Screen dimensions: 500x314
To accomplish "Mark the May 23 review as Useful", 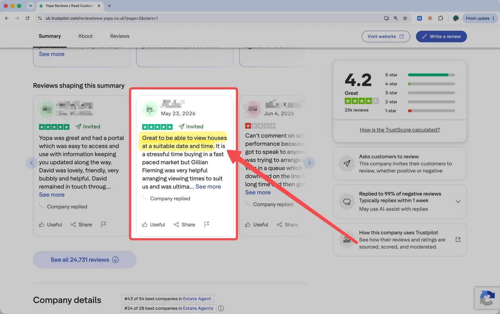I will 153,225.
